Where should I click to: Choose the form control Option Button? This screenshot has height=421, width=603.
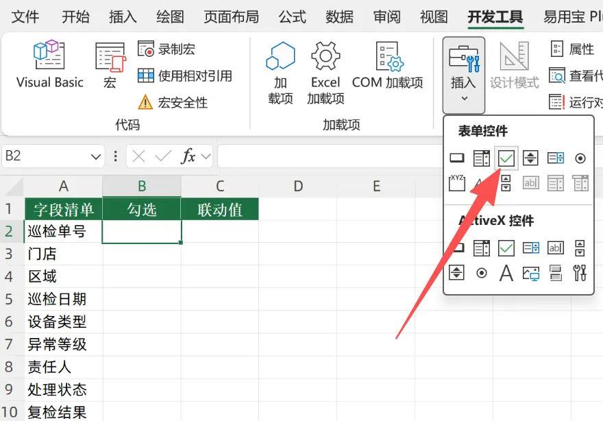coord(580,158)
